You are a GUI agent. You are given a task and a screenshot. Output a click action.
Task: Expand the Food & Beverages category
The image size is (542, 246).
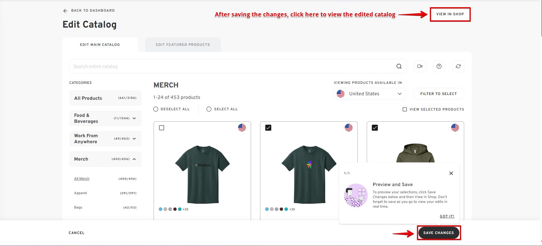134,118
